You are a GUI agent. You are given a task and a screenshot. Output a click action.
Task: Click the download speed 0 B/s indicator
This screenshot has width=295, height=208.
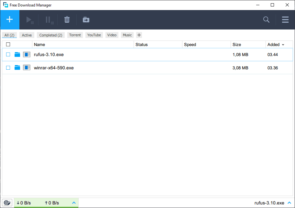click(24, 203)
